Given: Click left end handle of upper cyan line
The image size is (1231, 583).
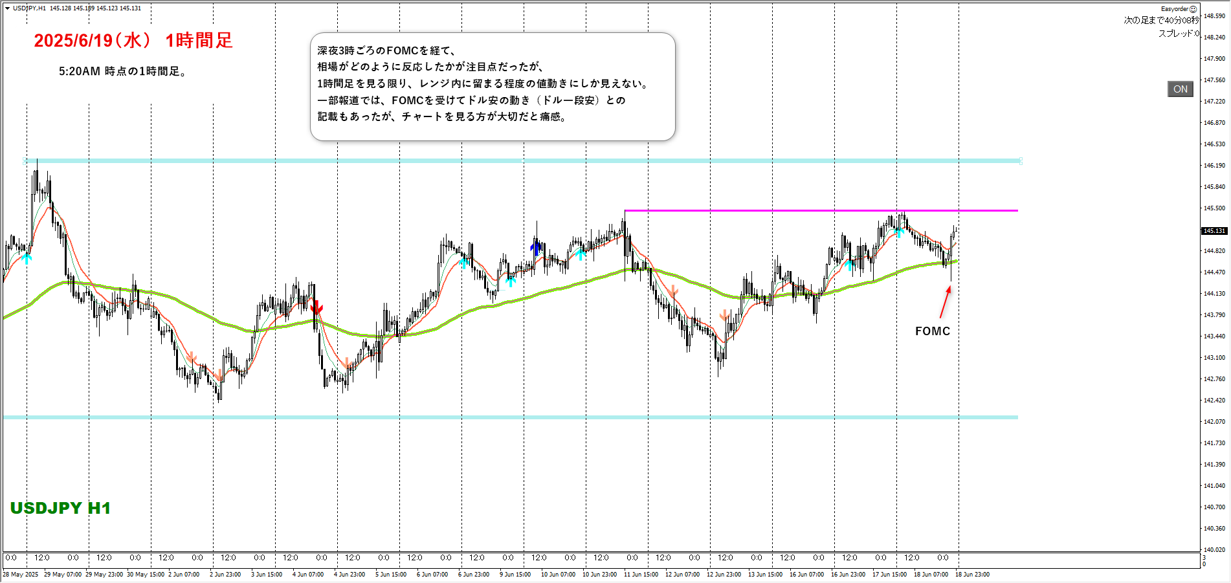Looking at the screenshot, I should click(x=26, y=160).
